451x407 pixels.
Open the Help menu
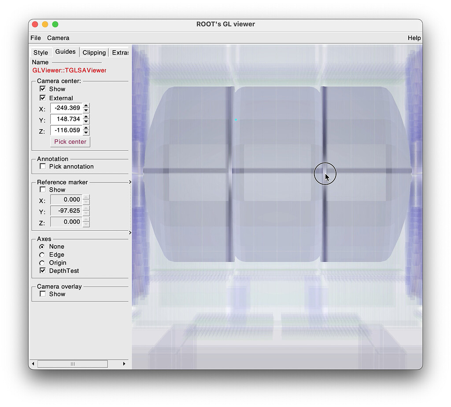click(414, 38)
